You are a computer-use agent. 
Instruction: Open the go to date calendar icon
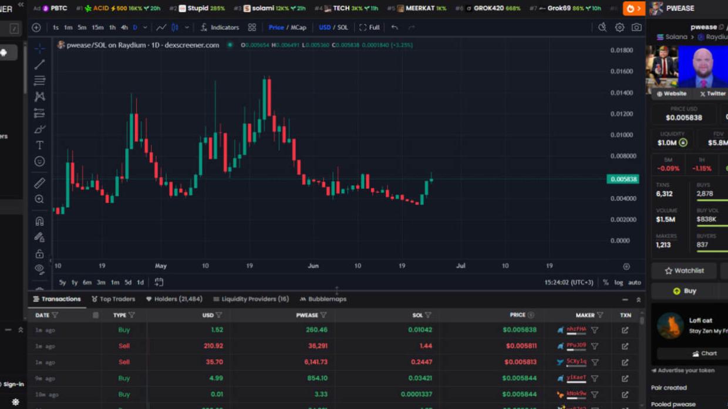click(159, 282)
